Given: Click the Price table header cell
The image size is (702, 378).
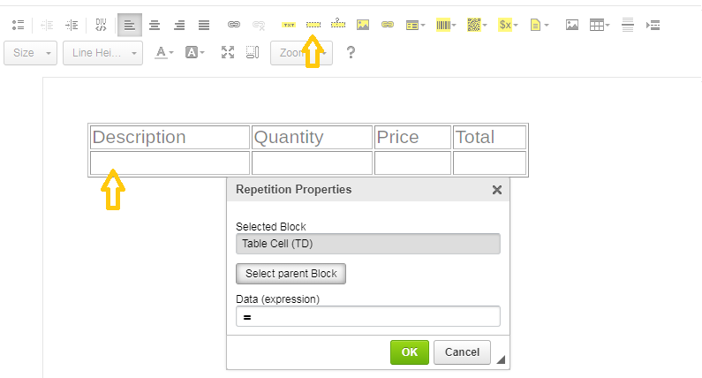Looking at the screenshot, I should pos(412,137).
